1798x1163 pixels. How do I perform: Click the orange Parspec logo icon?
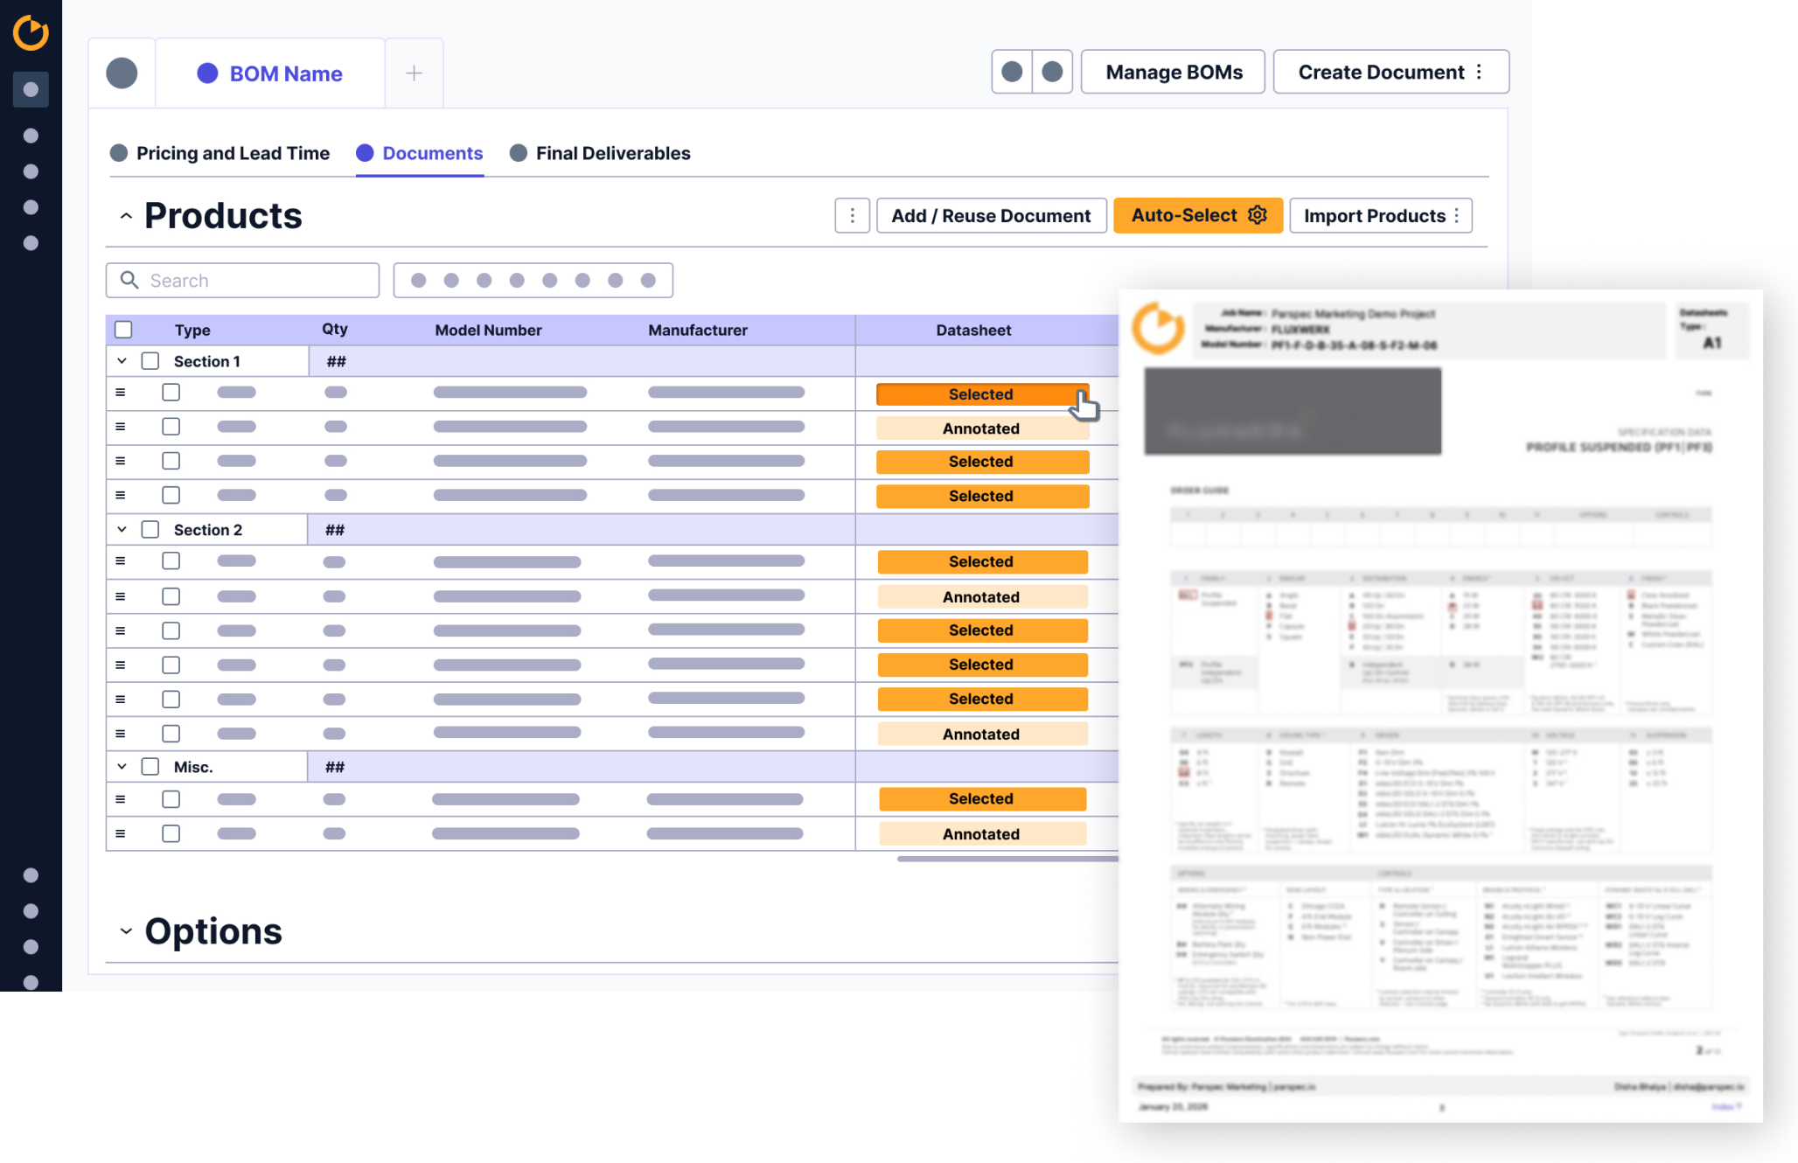31,32
